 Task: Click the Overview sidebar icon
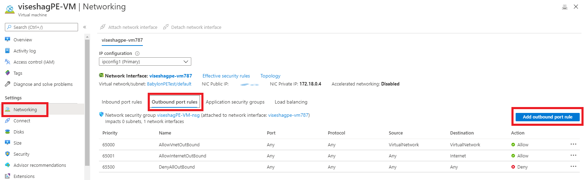8,40
